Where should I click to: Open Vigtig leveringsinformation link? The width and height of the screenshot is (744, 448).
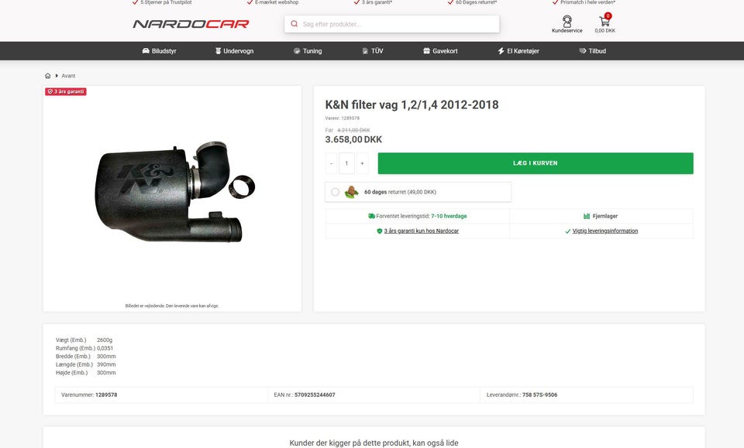click(x=605, y=231)
